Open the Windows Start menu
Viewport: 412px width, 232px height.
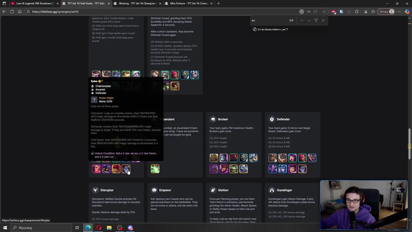coord(5,228)
